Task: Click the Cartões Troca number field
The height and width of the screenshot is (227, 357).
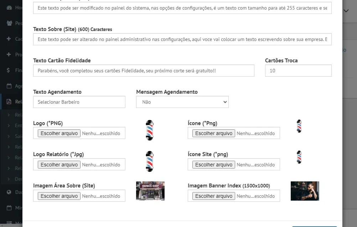Action: tap(298, 71)
